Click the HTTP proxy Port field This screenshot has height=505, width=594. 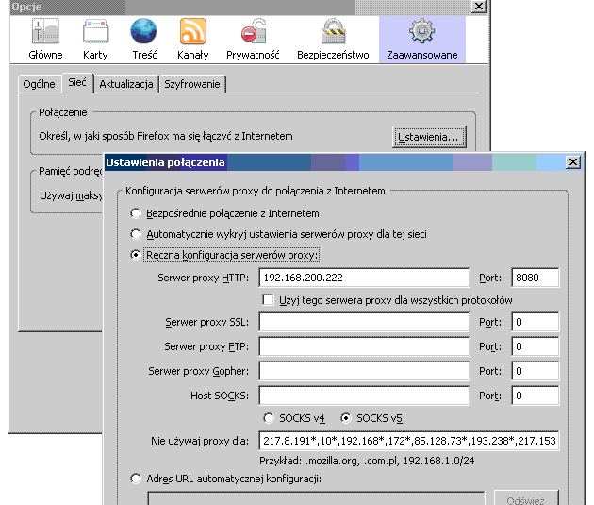[535, 278]
